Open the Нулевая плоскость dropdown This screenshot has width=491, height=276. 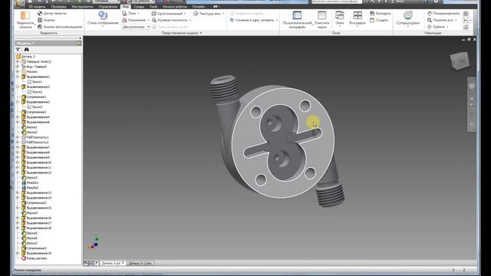pyautogui.click(x=171, y=20)
